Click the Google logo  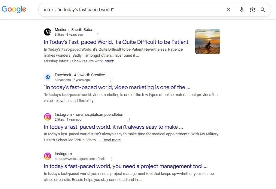point(14,9)
